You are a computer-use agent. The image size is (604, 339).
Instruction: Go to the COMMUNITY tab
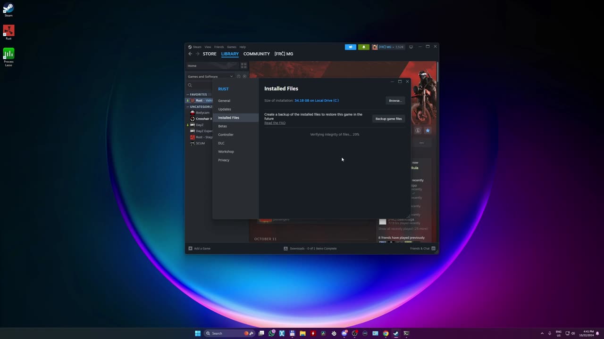(x=257, y=54)
